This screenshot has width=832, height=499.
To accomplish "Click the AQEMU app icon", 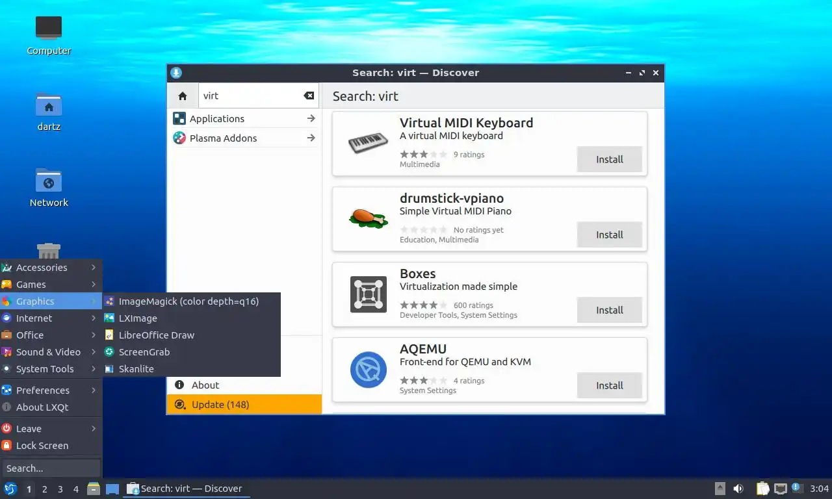I will (369, 369).
